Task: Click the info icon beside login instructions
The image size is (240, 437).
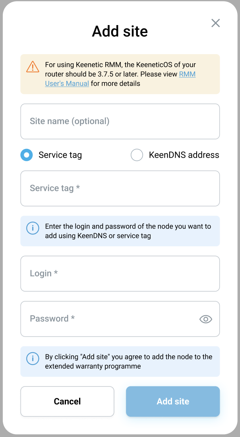Action: [33, 228]
